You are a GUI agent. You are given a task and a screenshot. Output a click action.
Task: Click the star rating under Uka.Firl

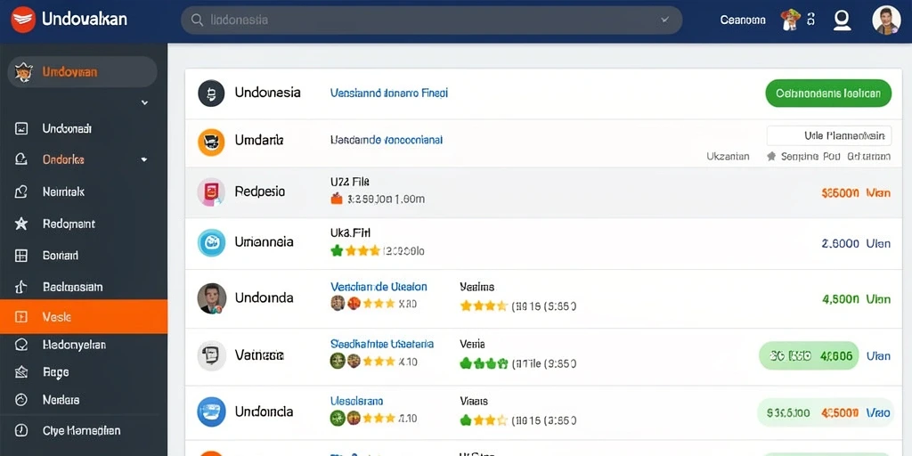pyautogui.click(x=355, y=250)
